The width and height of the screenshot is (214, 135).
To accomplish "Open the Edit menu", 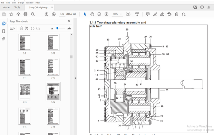I will (x=8, y=3).
